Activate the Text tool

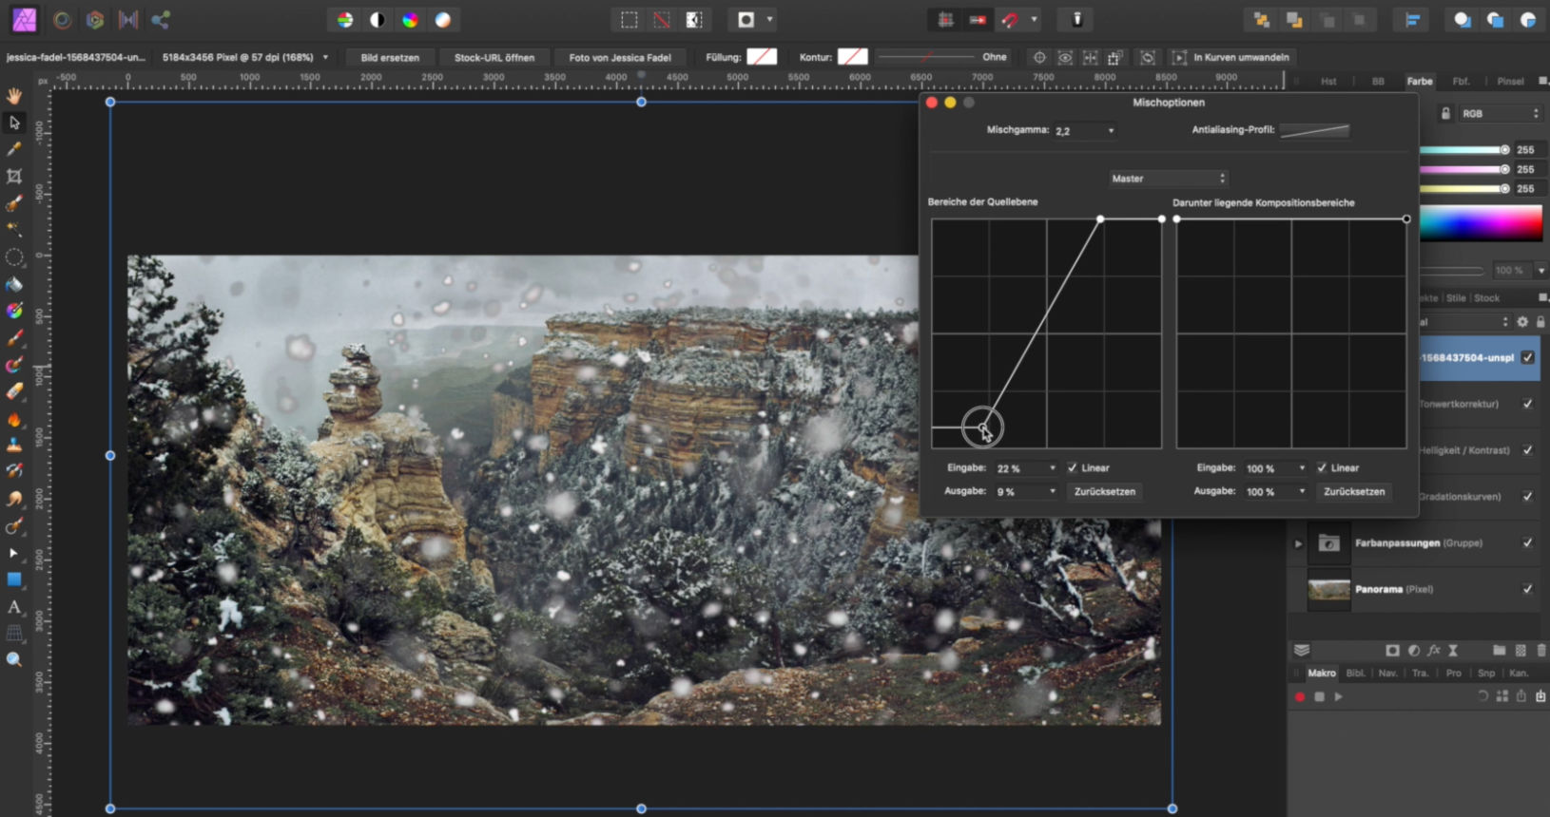[x=14, y=606]
